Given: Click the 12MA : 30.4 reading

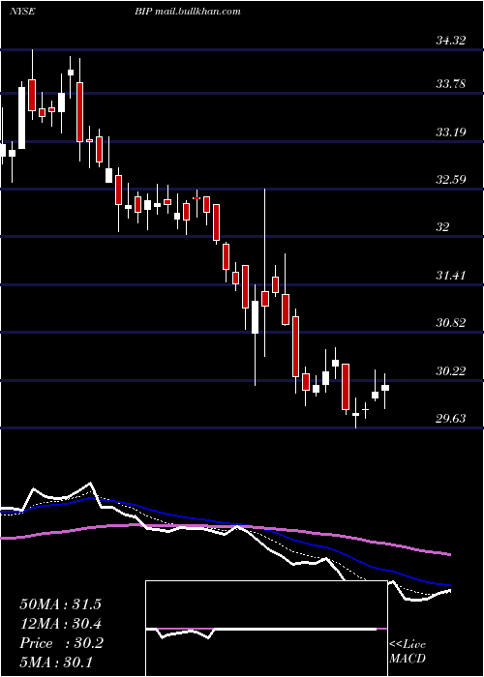Looking at the screenshot, I should coord(60,624).
